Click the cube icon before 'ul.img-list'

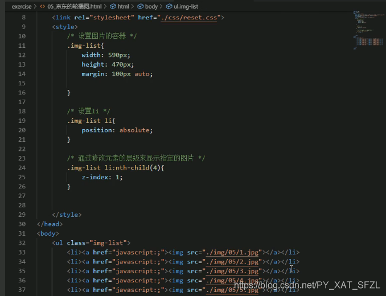tap(169, 7)
